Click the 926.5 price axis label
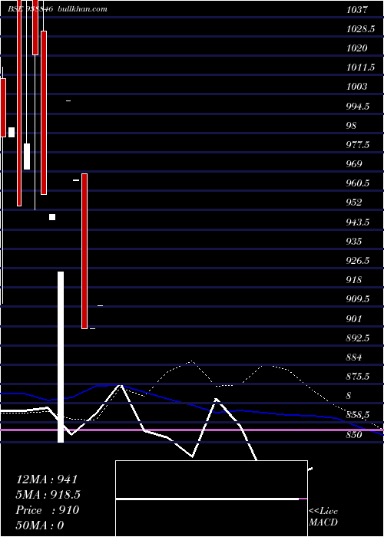Screen dimensions: 384x537 tap(358, 262)
